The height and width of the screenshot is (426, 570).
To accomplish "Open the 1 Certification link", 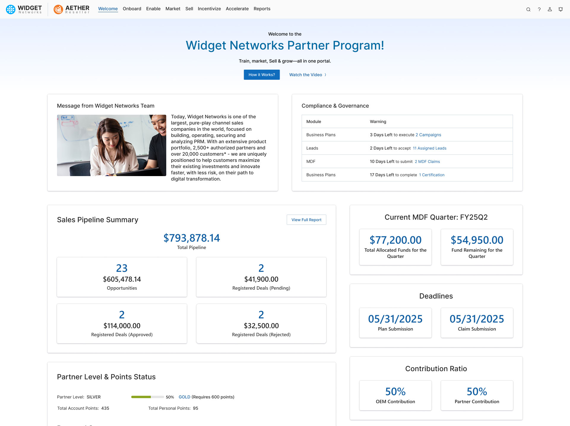I will click(x=432, y=175).
